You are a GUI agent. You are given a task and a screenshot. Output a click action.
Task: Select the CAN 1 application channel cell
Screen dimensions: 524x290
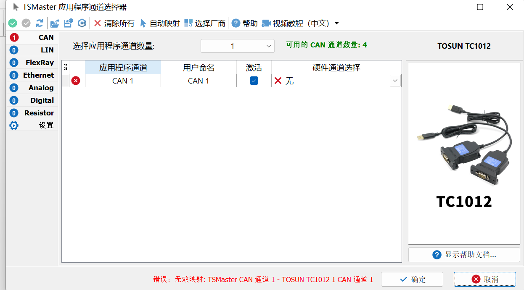123,81
